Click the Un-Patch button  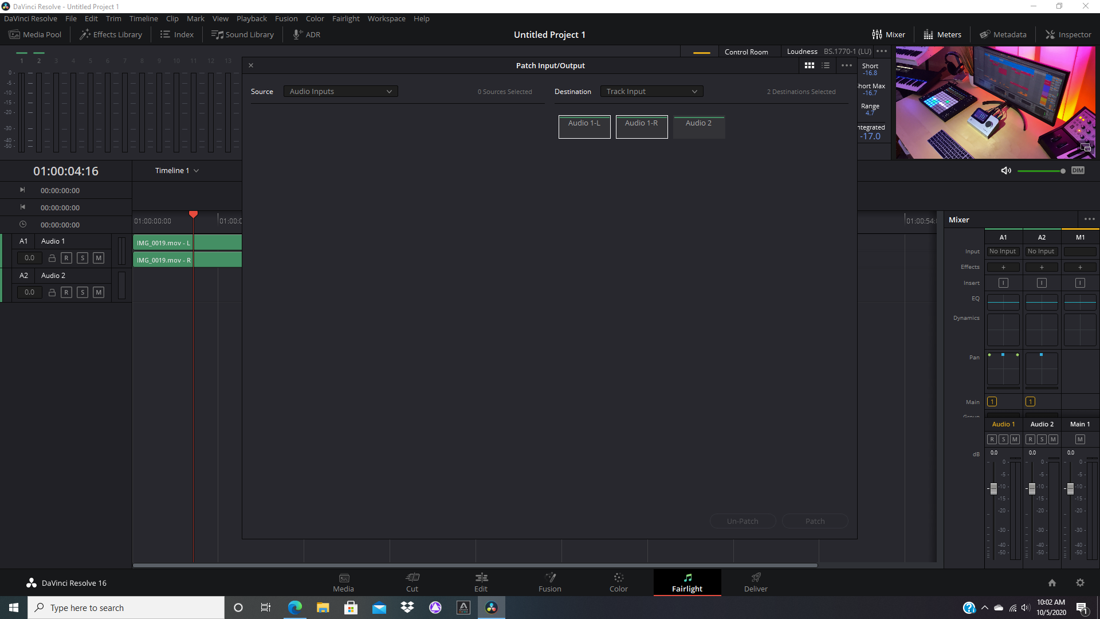coord(742,521)
